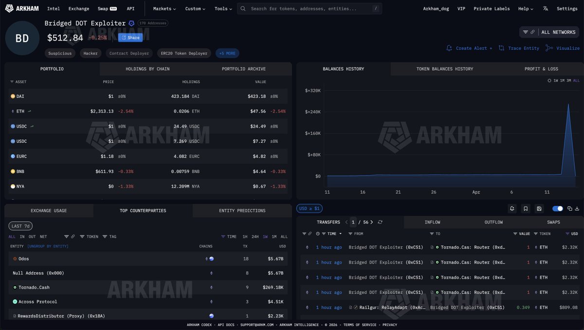Click the Create Alert bell icon
The width and height of the screenshot is (584, 330).
tap(449, 48)
